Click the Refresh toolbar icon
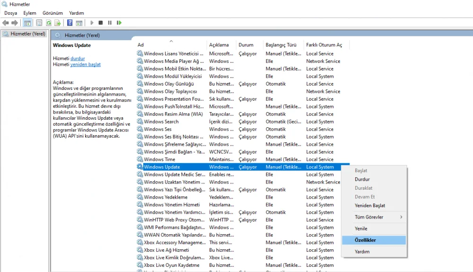 (49, 23)
